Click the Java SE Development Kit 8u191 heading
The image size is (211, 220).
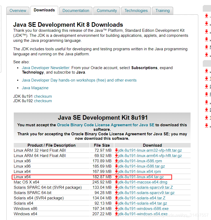103,118
